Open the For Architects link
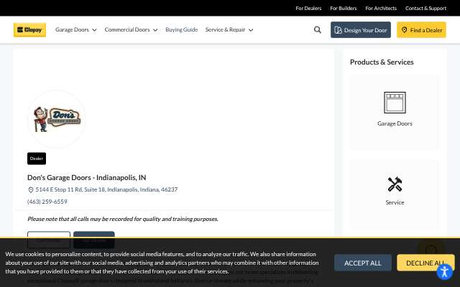This screenshot has height=287, width=460. (x=381, y=8)
